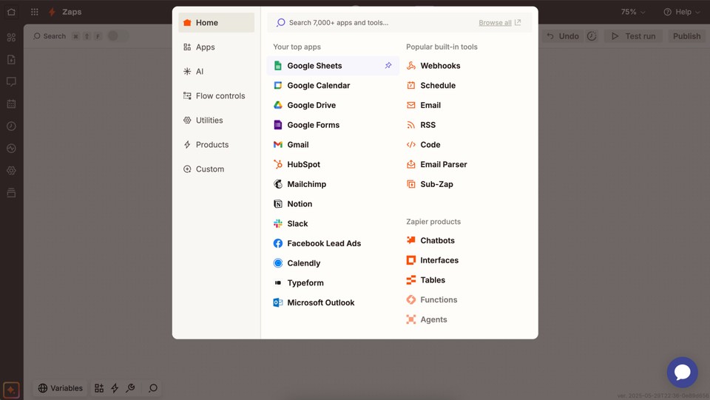
Task: Open sidebar comments icon
Action: click(x=11, y=82)
